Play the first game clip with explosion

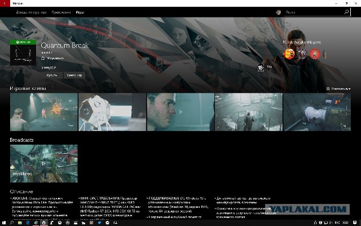[x=44, y=112]
